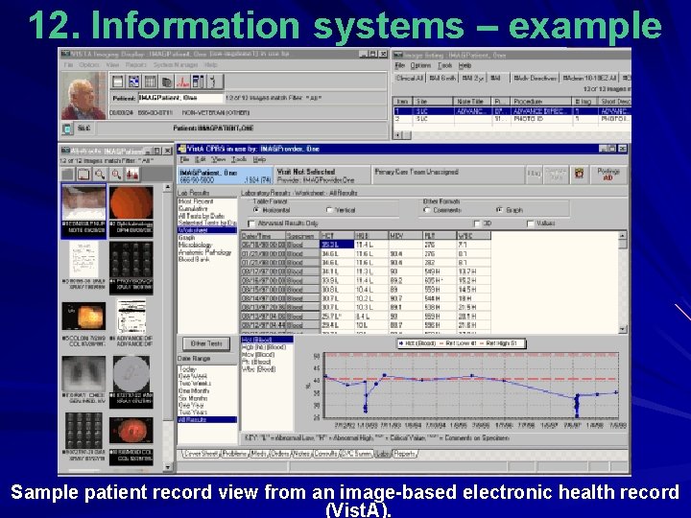The image size is (691, 518).
Task: Select All Results in the Date Range list
Action: [207, 420]
